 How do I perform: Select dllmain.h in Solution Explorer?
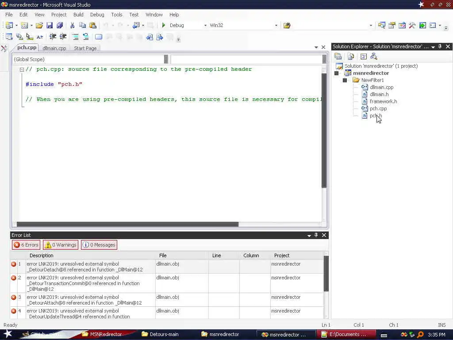[379, 94]
